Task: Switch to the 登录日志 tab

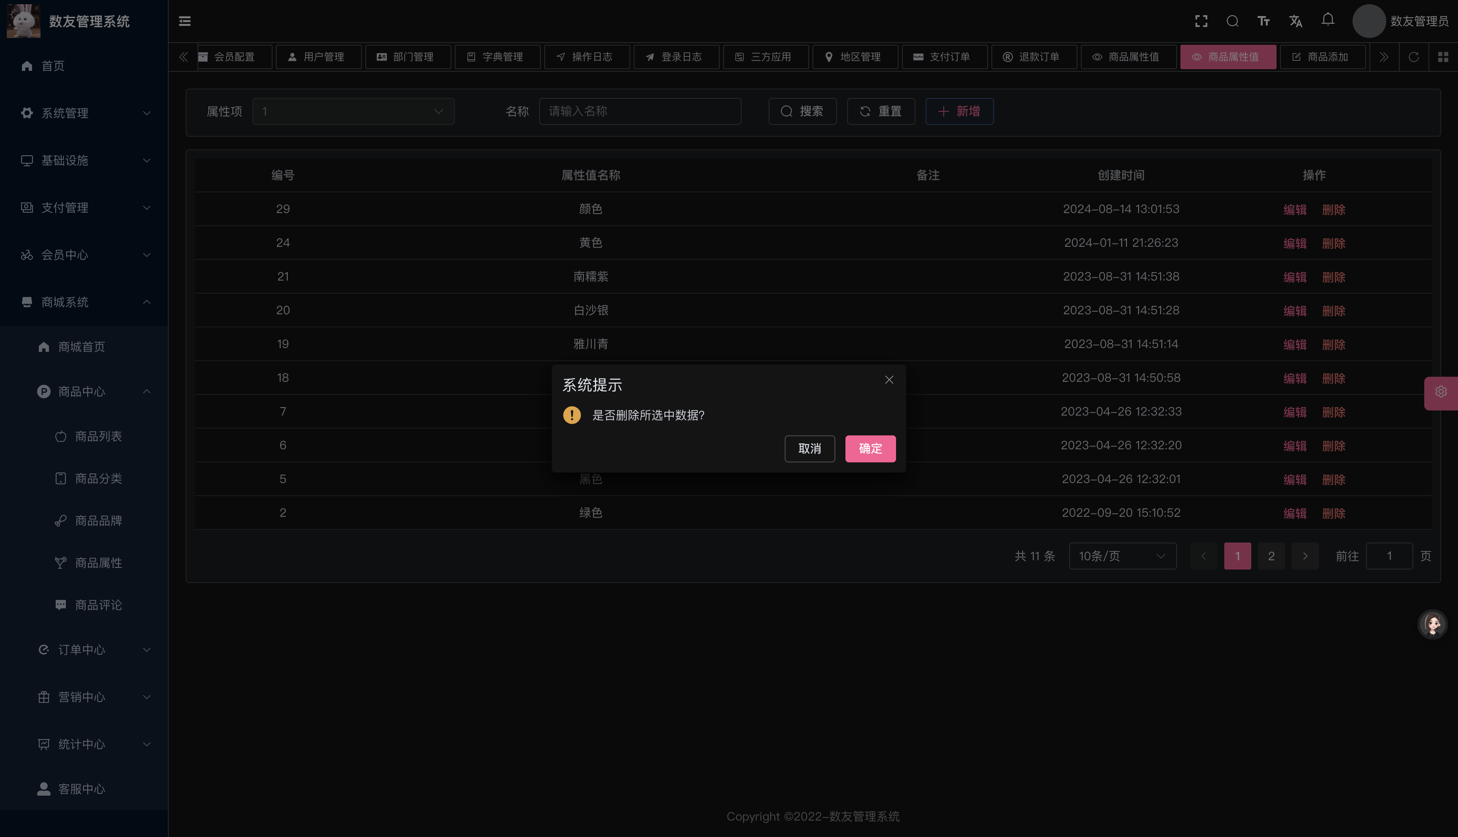Action: click(x=676, y=57)
